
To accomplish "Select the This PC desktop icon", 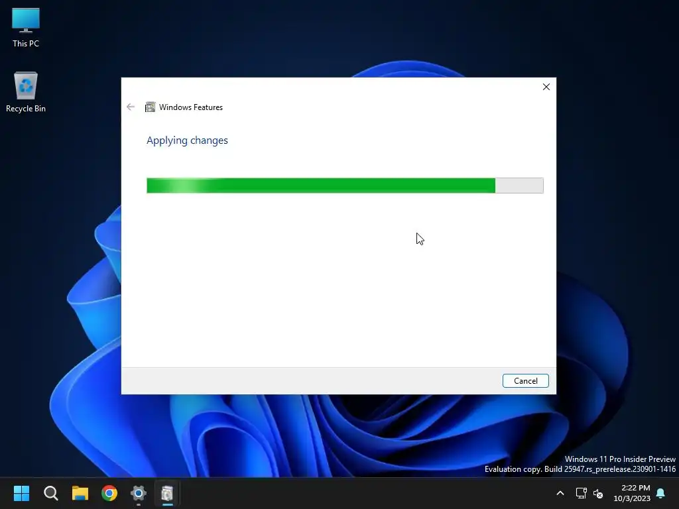I will (x=26, y=28).
